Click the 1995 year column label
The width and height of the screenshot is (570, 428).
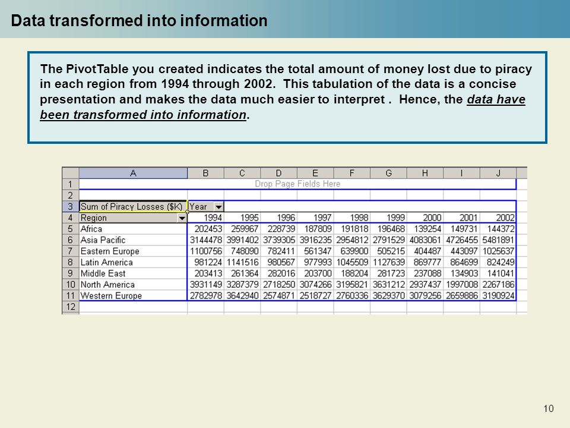pos(242,218)
